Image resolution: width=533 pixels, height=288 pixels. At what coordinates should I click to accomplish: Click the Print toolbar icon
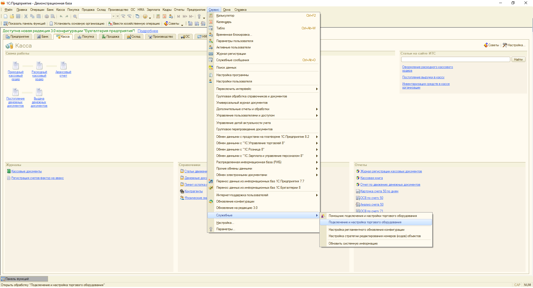point(47,16)
